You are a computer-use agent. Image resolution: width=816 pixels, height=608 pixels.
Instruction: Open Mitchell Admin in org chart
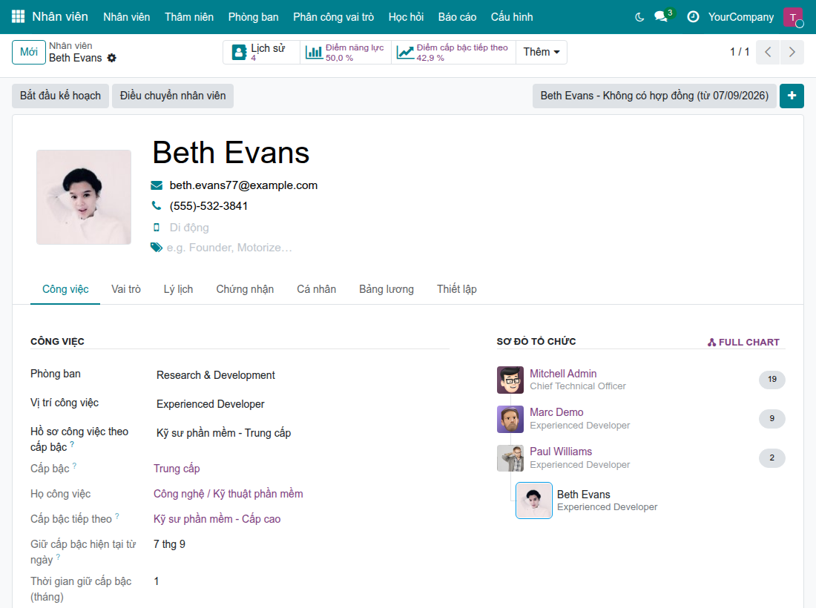[x=563, y=374]
